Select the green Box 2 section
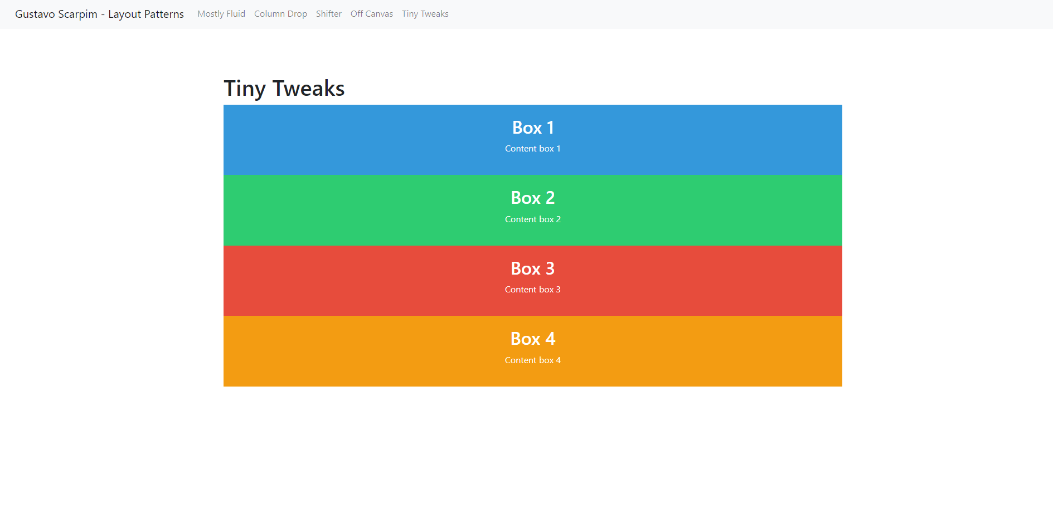Image resolution: width=1053 pixels, height=518 pixels. click(x=532, y=210)
